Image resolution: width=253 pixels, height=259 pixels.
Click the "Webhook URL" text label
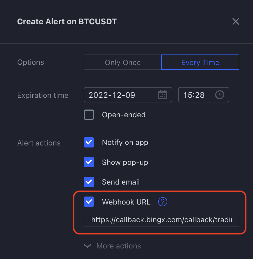point(126,202)
